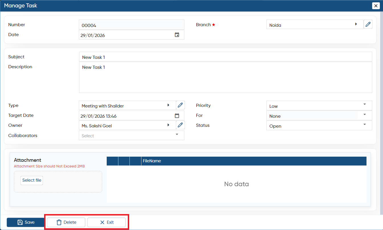Open the Priority dropdown showing Low
The image size is (383, 230).
click(319, 105)
